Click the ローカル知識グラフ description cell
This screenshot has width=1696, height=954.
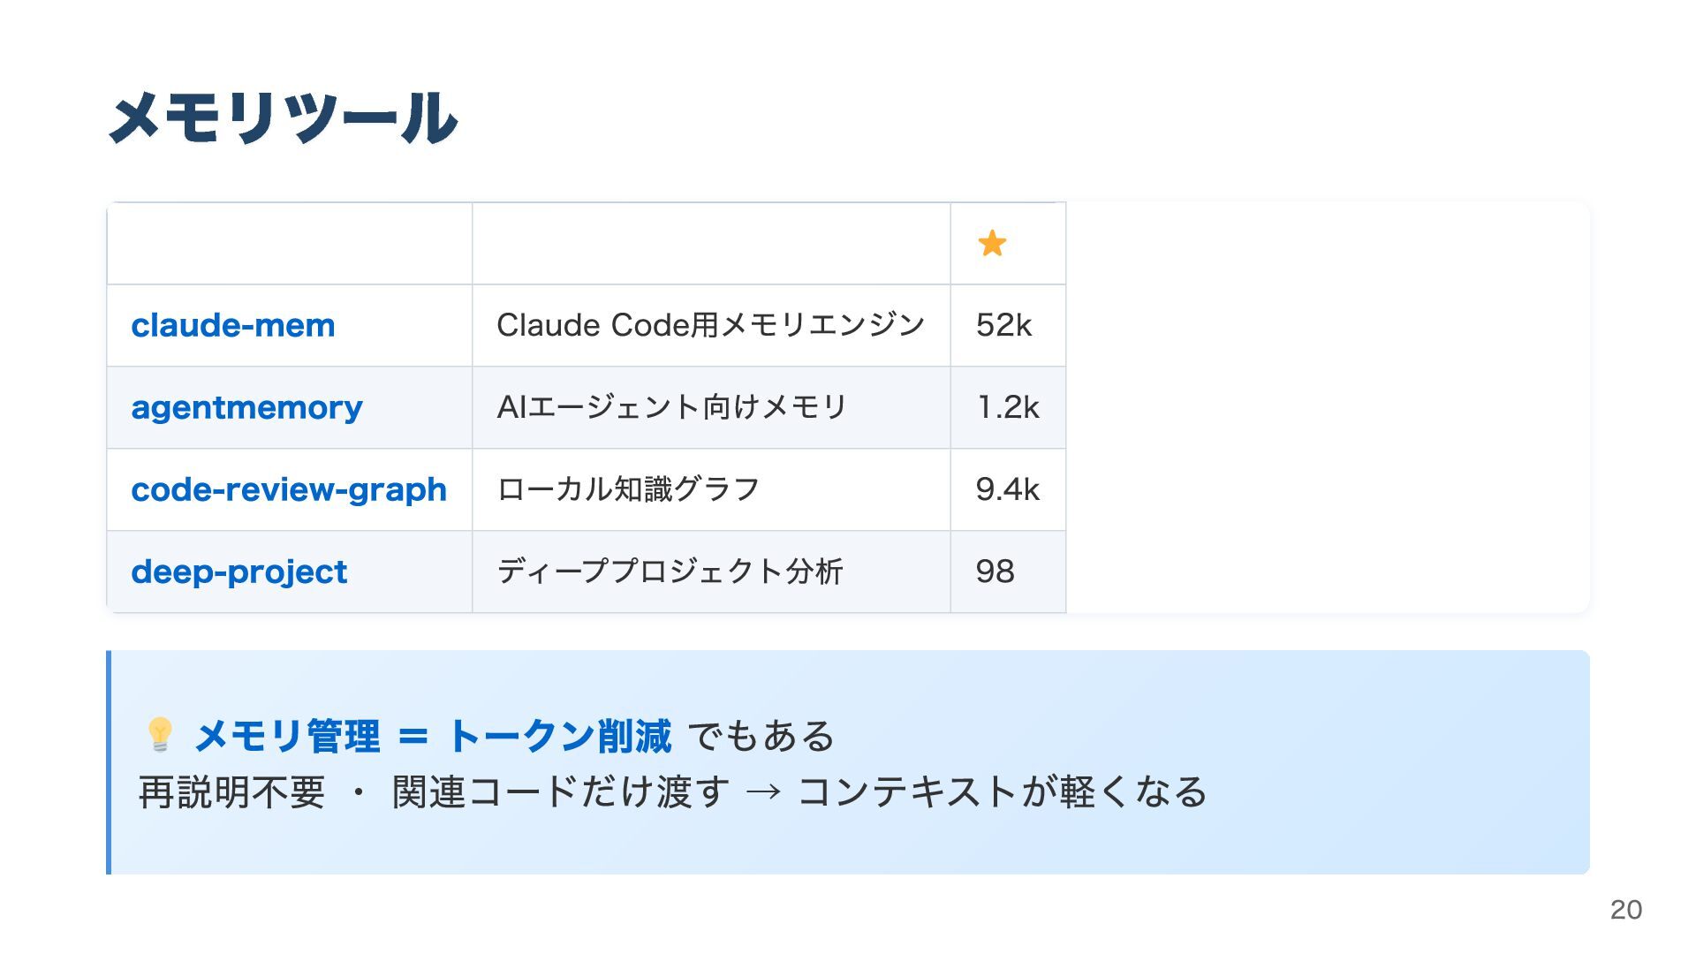tap(628, 489)
